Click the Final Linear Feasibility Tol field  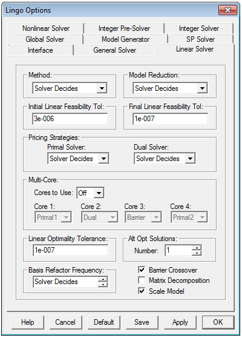(x=170, y=119)
